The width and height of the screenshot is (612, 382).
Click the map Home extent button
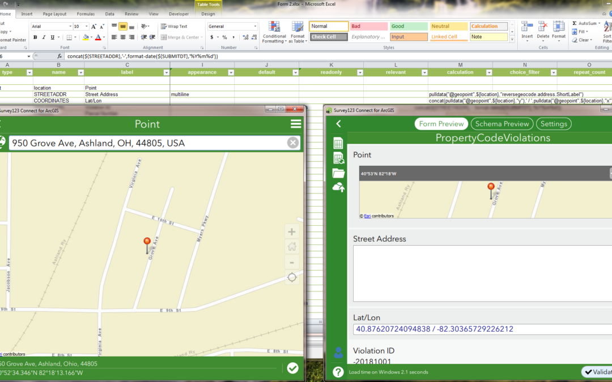[292, 247]
